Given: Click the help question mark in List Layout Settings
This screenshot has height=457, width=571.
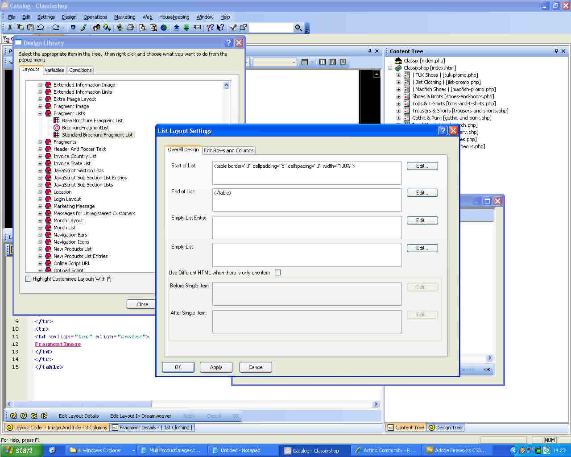Looking at the screenshot, I should [443, 131].
